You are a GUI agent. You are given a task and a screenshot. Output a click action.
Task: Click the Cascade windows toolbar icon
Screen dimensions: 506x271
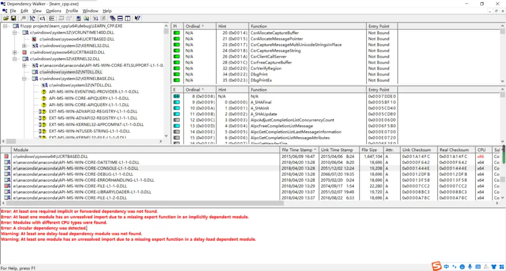click(112, 18)
